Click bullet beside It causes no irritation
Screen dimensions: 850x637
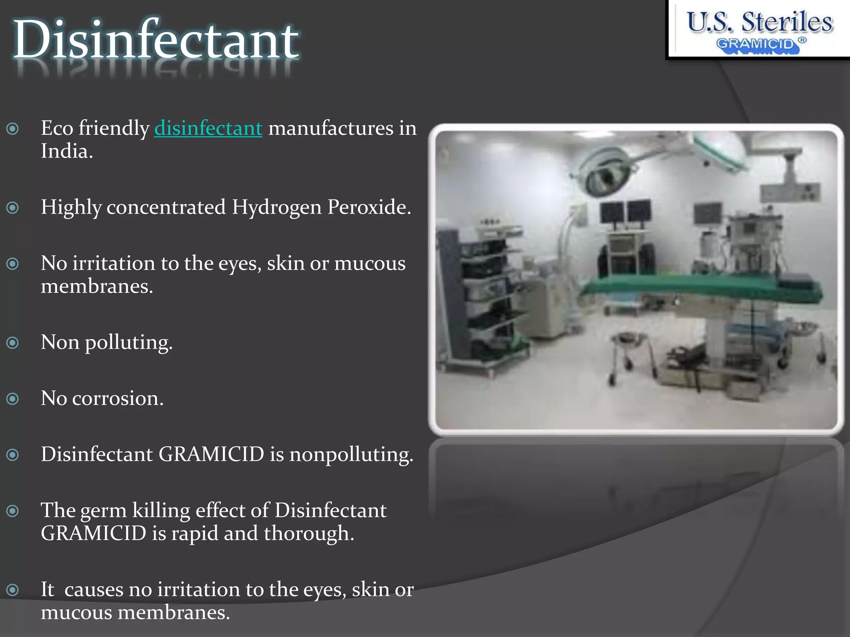pyautogui.click(x=13, y=590)
